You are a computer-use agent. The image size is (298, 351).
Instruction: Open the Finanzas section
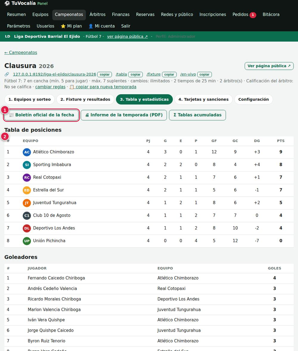pyautogui.click(x=121, y=15)
